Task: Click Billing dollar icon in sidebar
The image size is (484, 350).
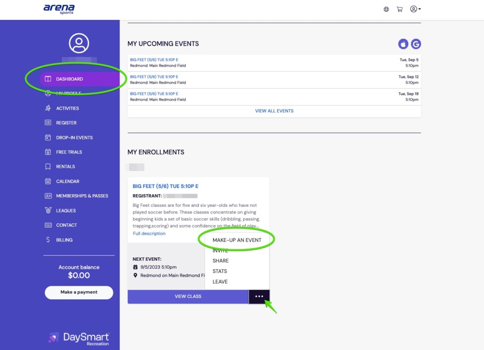Action: pyautogui.click(x=48, y=240)
